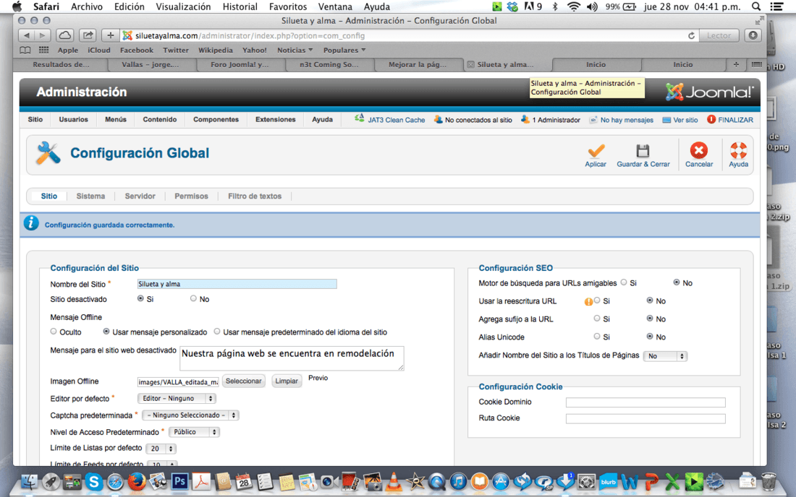This screenshot has width=796, height=497.
Task: Open iTunes in the Dock
Action: coord(458,481)
